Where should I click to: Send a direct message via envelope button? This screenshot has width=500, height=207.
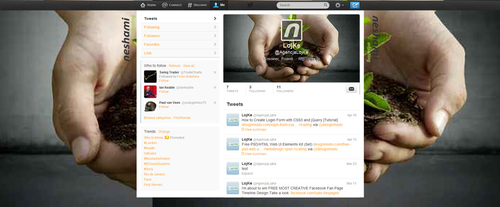click(351, 89)
